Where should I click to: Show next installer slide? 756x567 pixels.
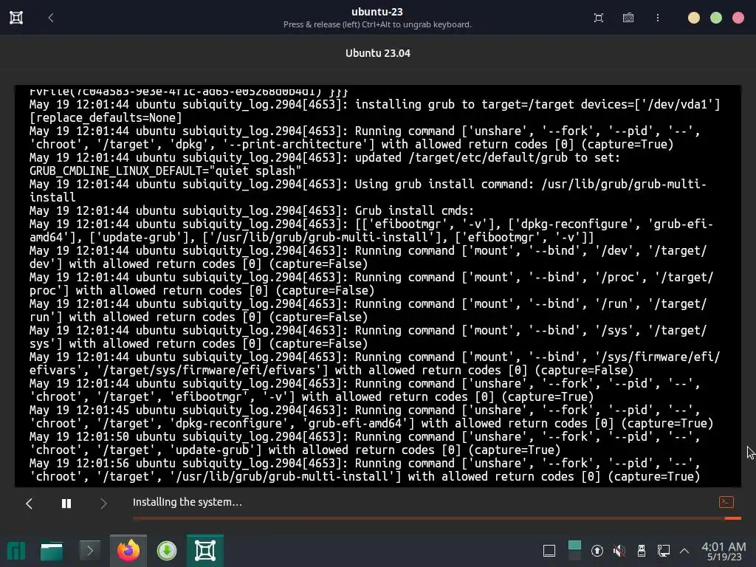(x=103, y=504)
